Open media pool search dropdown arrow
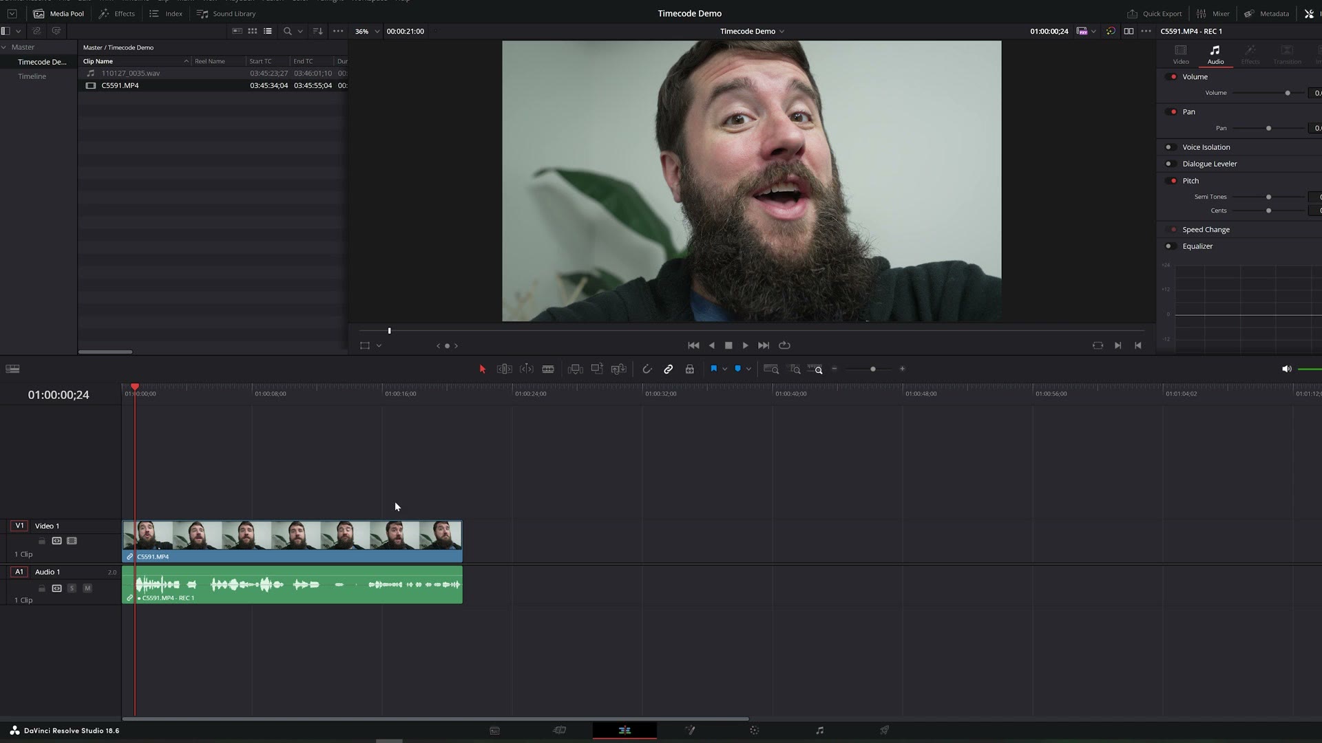This screenshot has height=743, width=1322. [300, 32]
